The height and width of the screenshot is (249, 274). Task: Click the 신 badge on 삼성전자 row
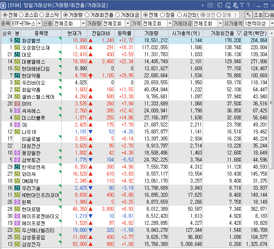17,244
